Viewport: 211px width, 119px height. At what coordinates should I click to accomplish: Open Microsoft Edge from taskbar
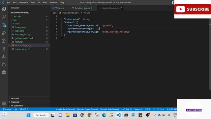point(104,115)
